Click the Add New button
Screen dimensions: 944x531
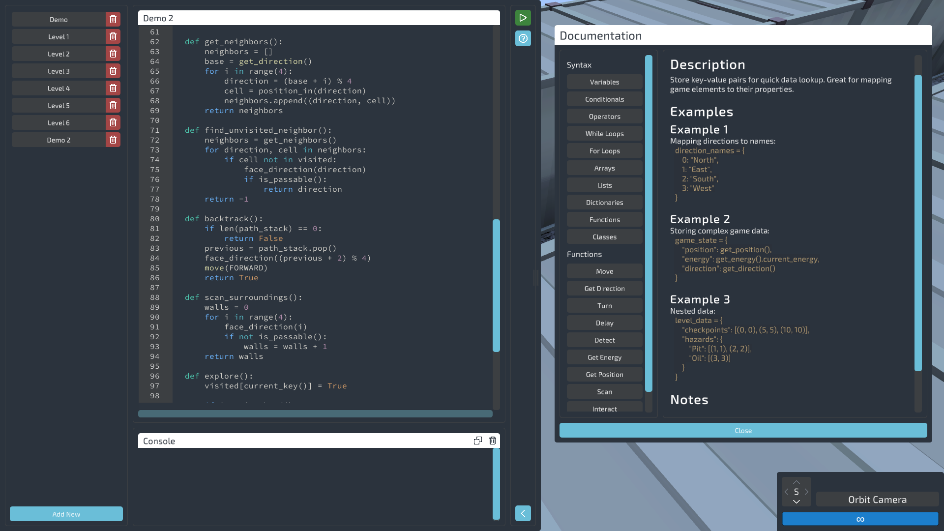(66, 514)
